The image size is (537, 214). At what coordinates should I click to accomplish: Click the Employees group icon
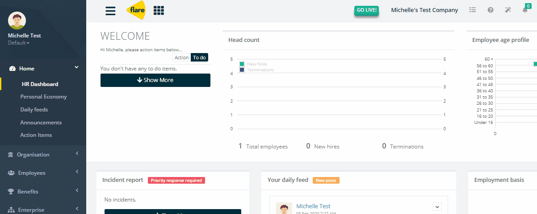point(11,173)
